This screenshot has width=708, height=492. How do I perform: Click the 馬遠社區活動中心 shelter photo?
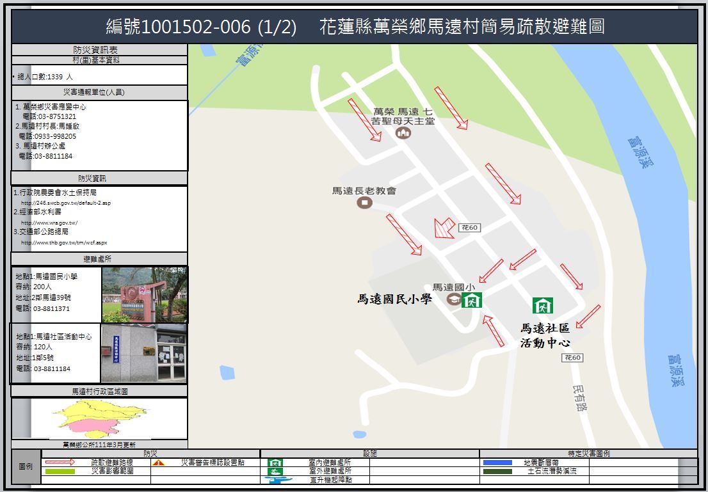coord(144,353)
